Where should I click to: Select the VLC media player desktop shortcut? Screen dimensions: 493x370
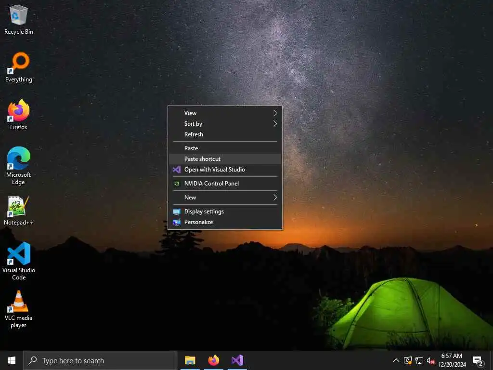coord(19,302)
